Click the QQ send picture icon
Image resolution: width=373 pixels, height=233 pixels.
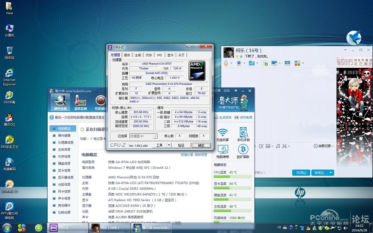pos(268,146)
